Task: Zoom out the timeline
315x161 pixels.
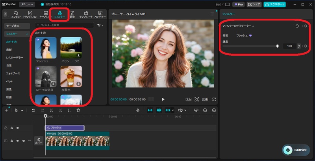Action: pos(205,110)
